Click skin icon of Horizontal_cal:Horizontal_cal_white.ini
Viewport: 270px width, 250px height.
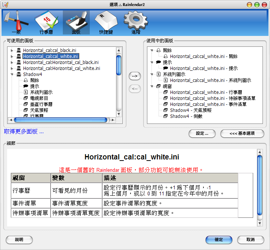point(19,68)
